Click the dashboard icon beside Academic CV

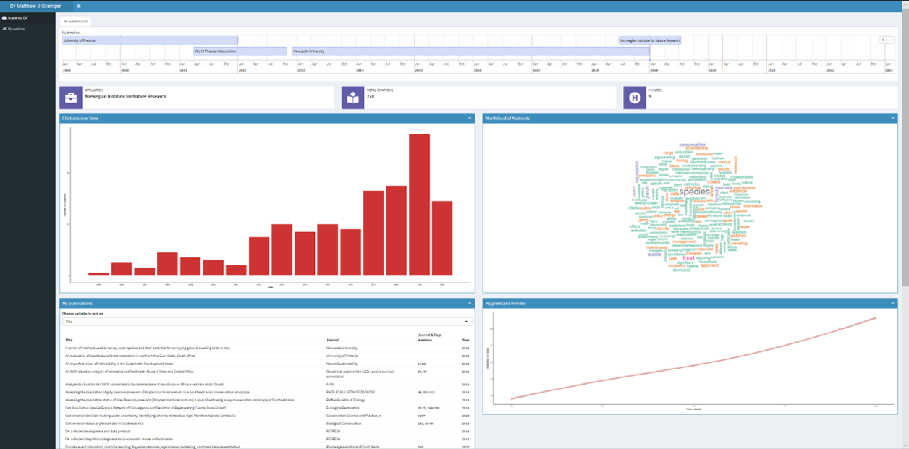tap(4, 17)
